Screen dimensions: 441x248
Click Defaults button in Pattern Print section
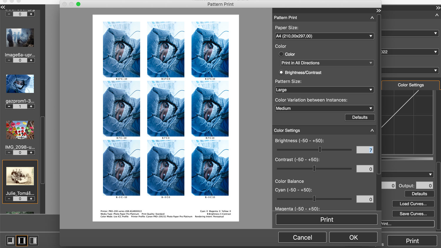click(x=360, y=117)
